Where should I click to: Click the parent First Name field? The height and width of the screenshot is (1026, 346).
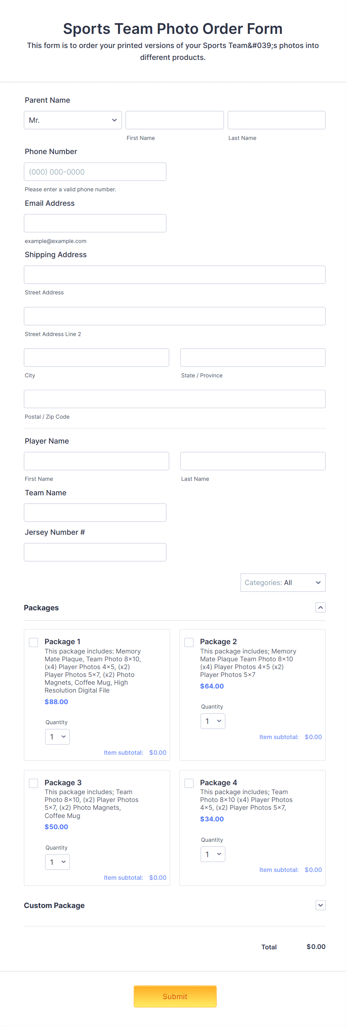(x=174, y=120)
